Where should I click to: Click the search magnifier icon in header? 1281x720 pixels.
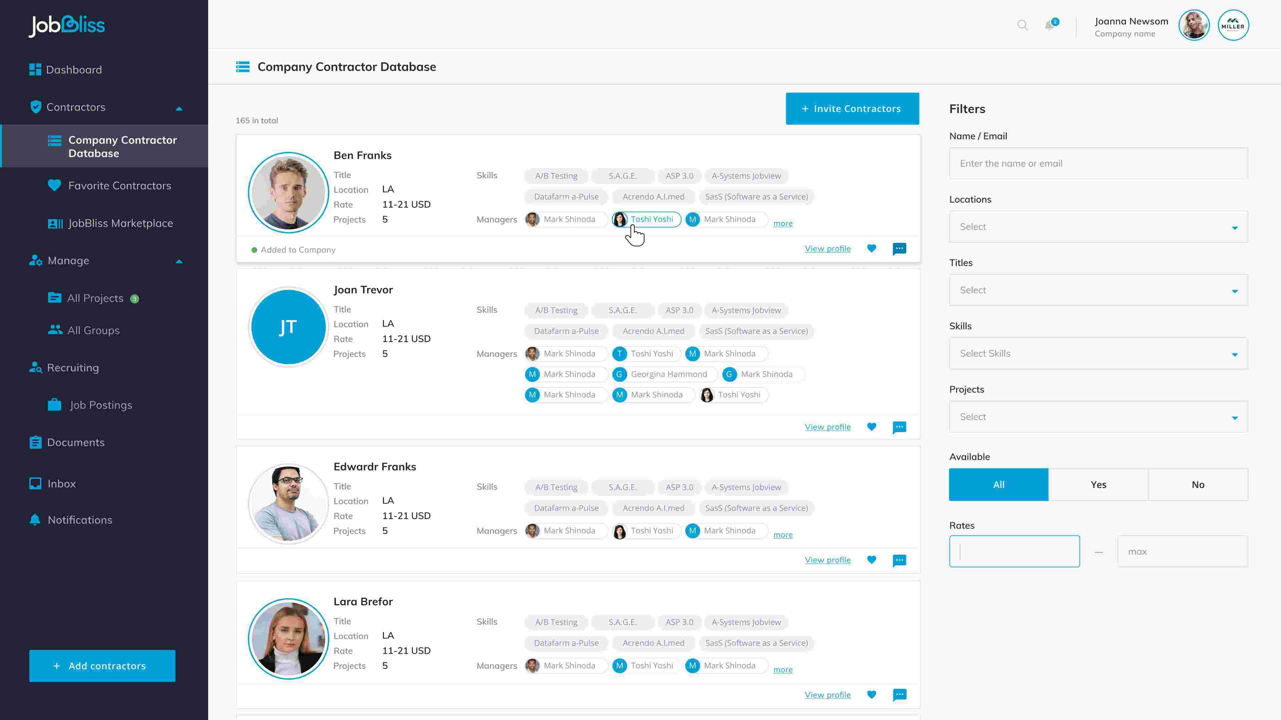1022,25
